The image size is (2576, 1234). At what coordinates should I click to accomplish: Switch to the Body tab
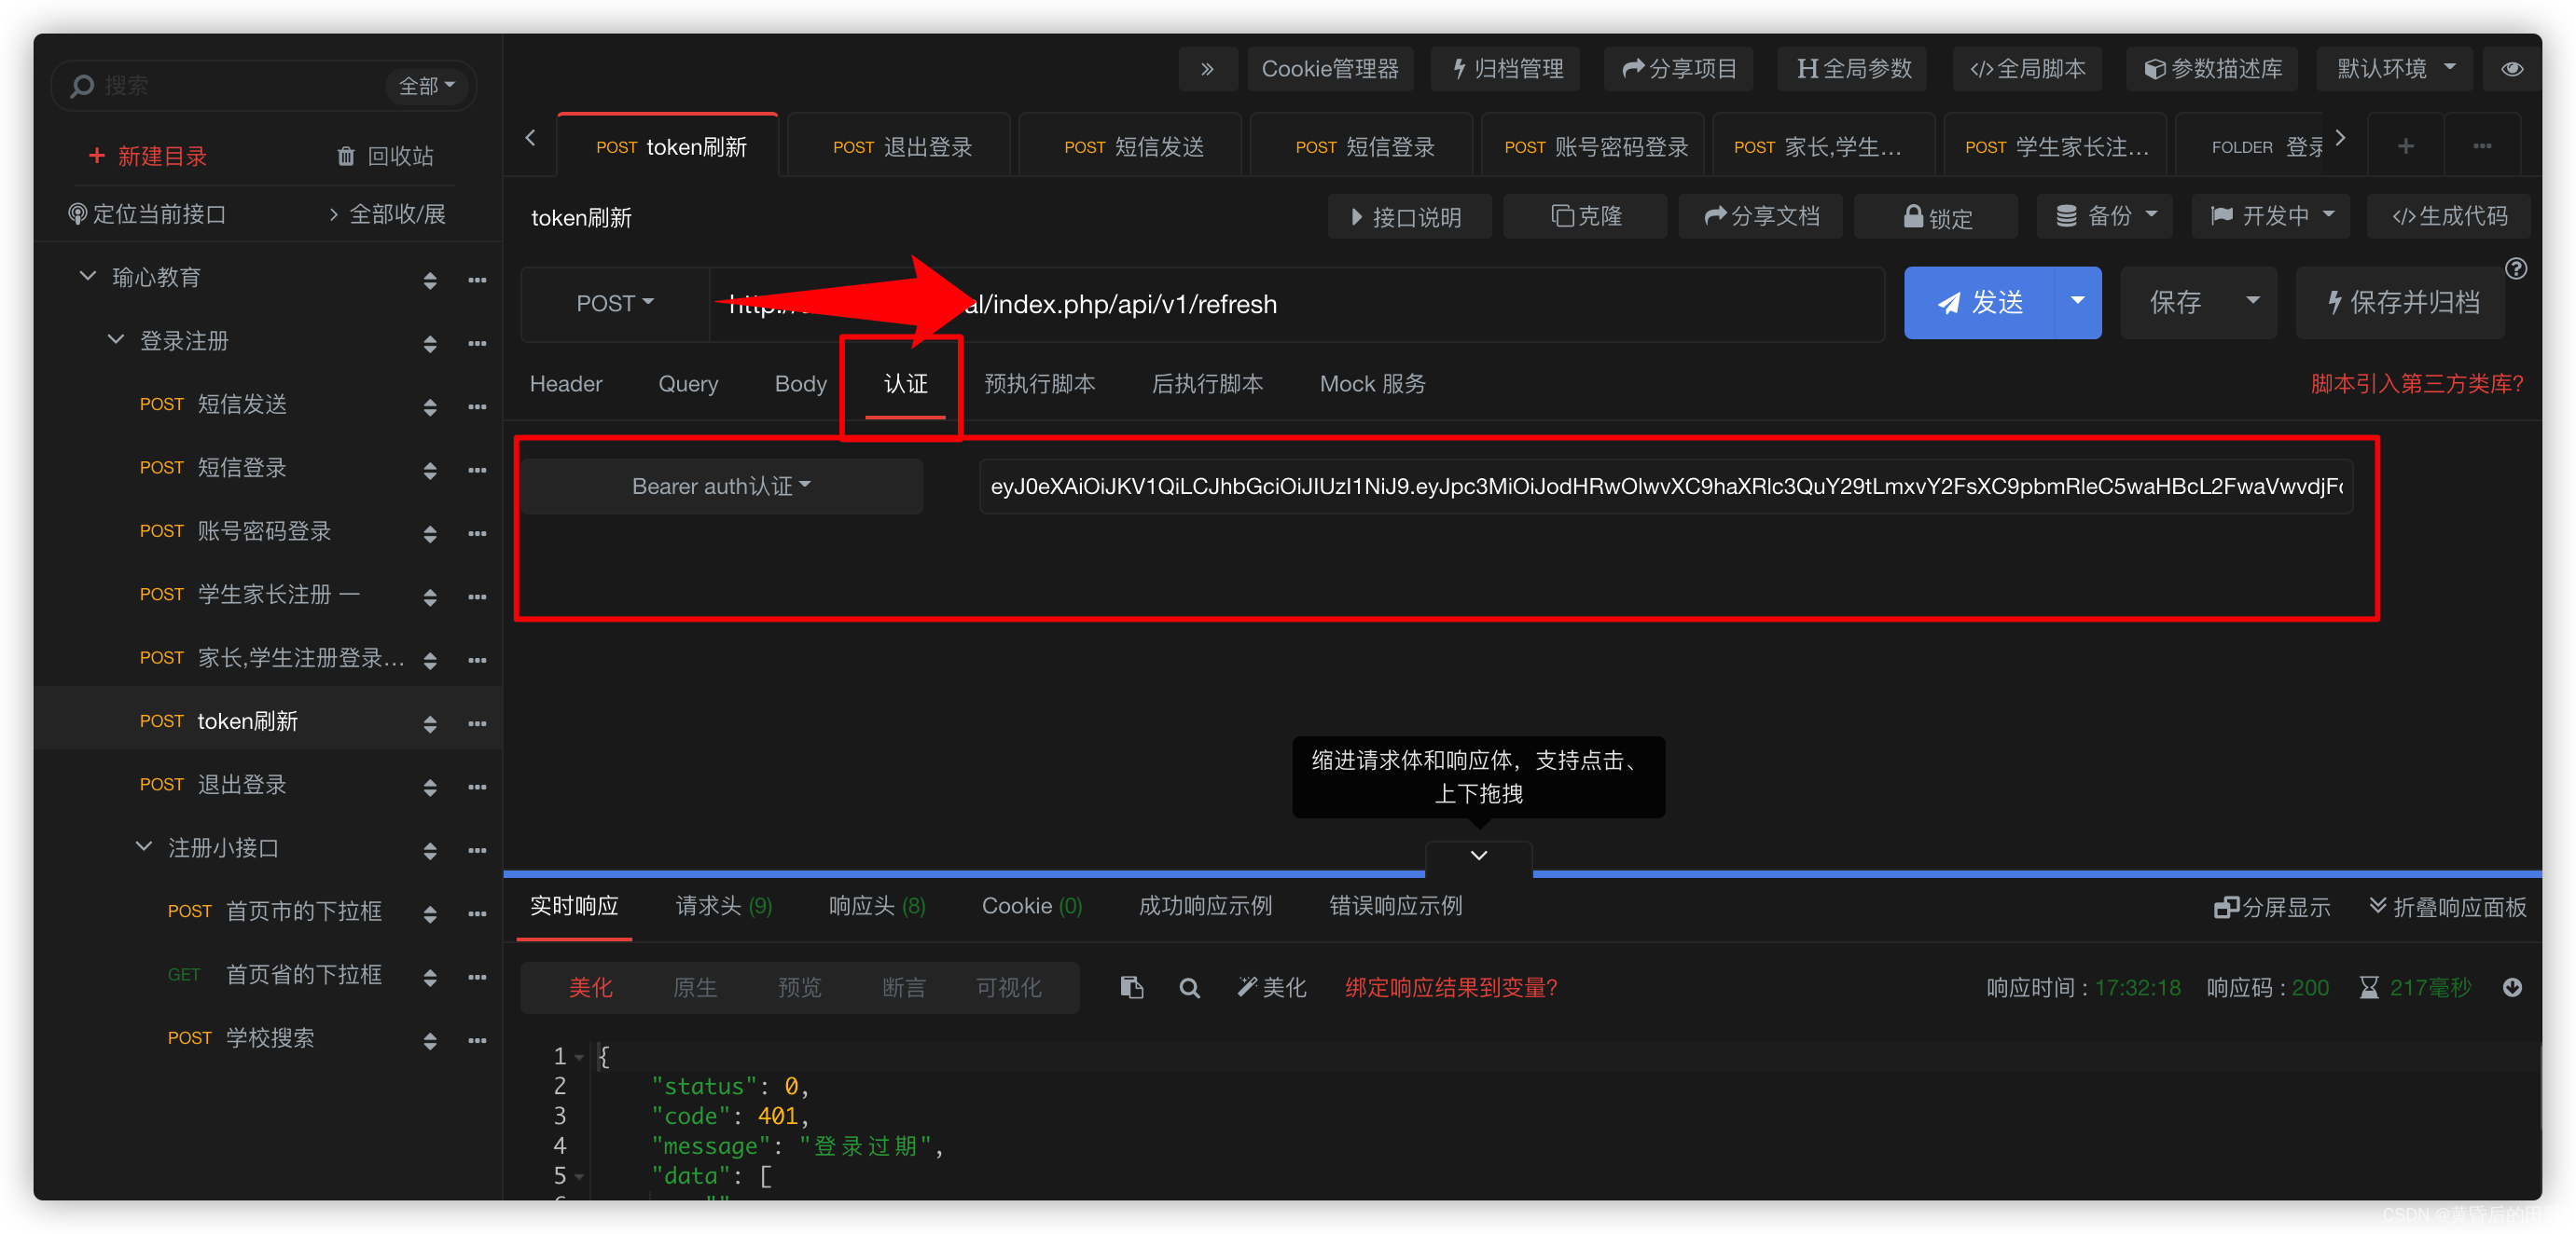pyautogui.click(x=800, y=384)
